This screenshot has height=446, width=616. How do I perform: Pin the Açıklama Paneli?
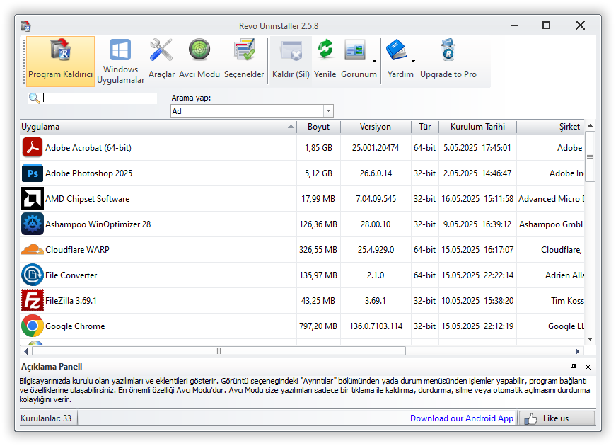(x=574, y=367)
